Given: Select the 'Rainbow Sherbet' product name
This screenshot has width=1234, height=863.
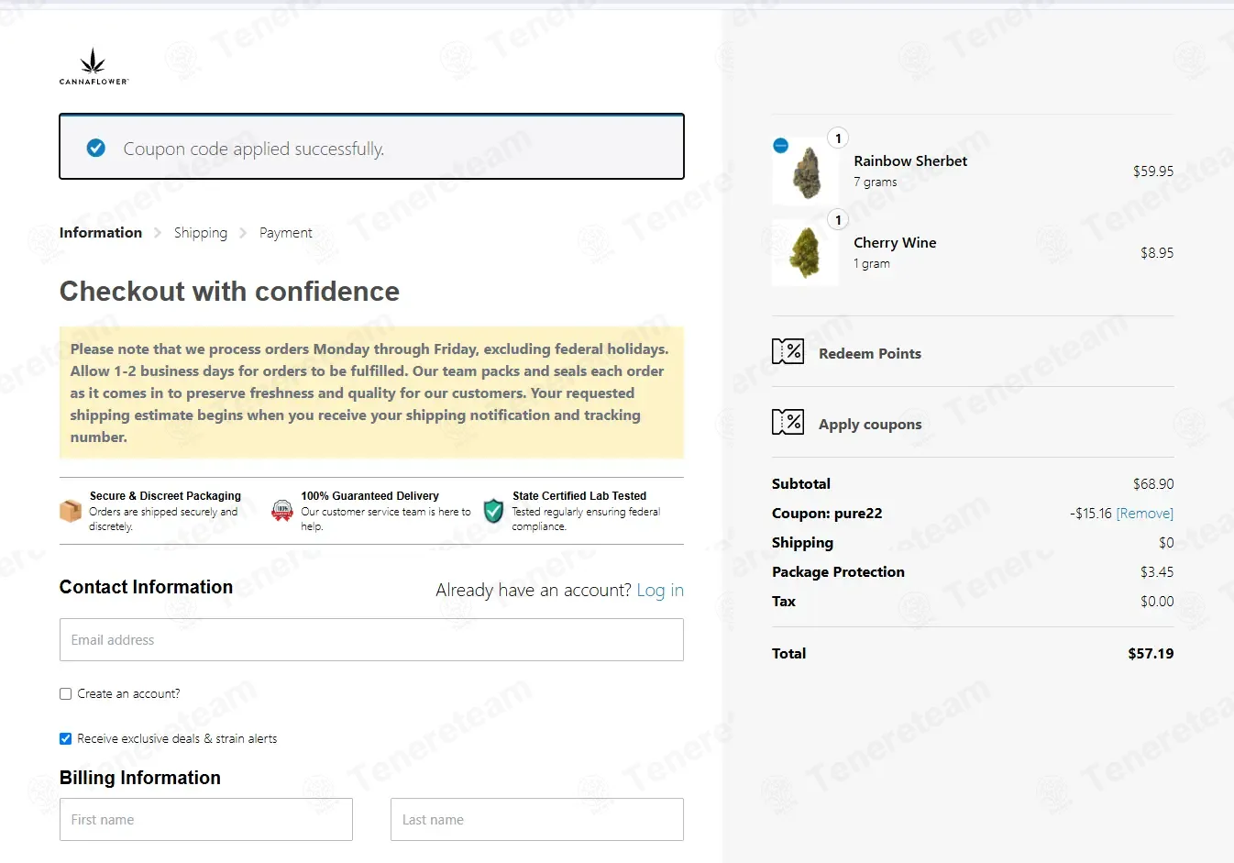Looking at the screenshot, I should pos(910,161).
